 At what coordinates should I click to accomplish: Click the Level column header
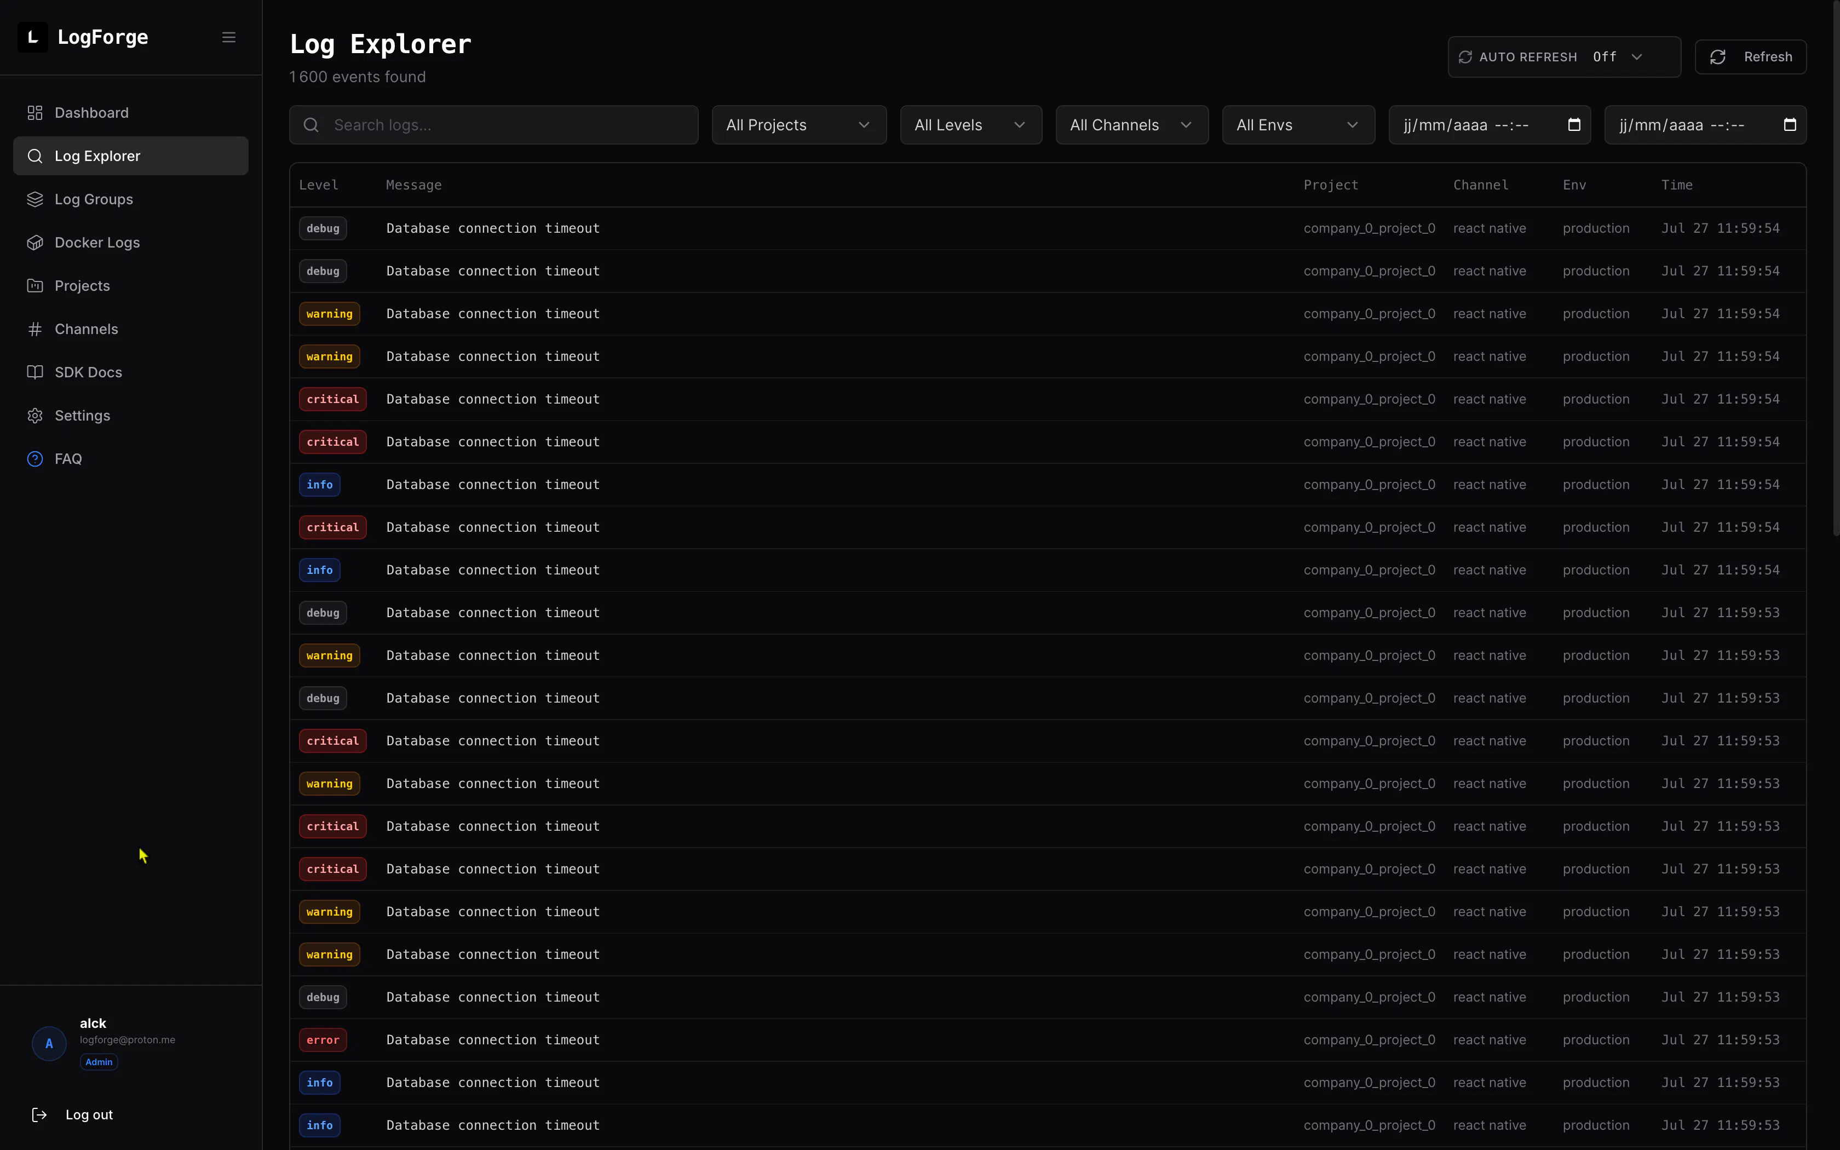[x=319, y=185]
